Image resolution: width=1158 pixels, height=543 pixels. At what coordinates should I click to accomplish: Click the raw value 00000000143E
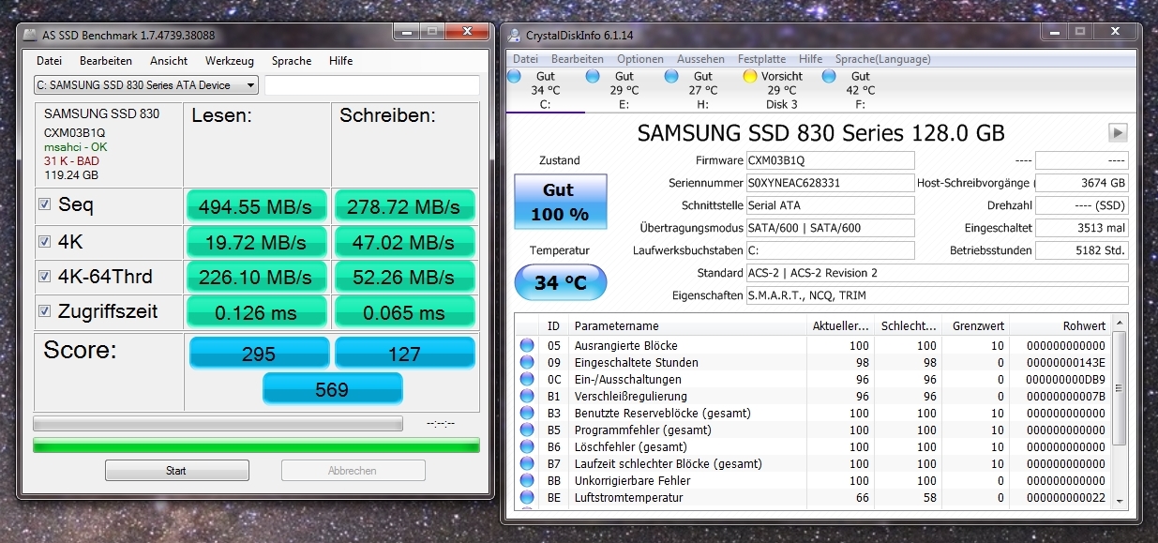point(1067,362)
